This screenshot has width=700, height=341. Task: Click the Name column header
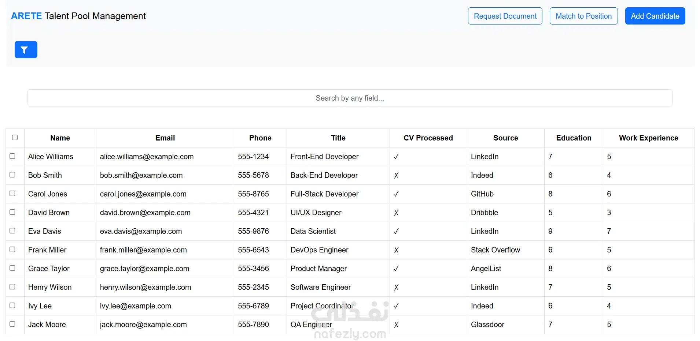(60, 138)
